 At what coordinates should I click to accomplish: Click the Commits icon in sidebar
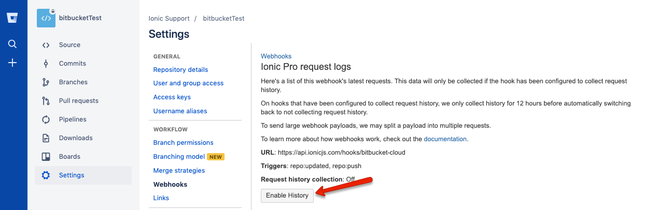click(46, 64)
